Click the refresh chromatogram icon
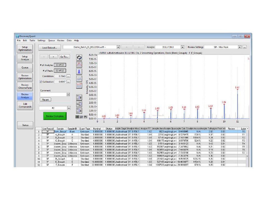Screen dimensions: 266x200 [79, 58]
